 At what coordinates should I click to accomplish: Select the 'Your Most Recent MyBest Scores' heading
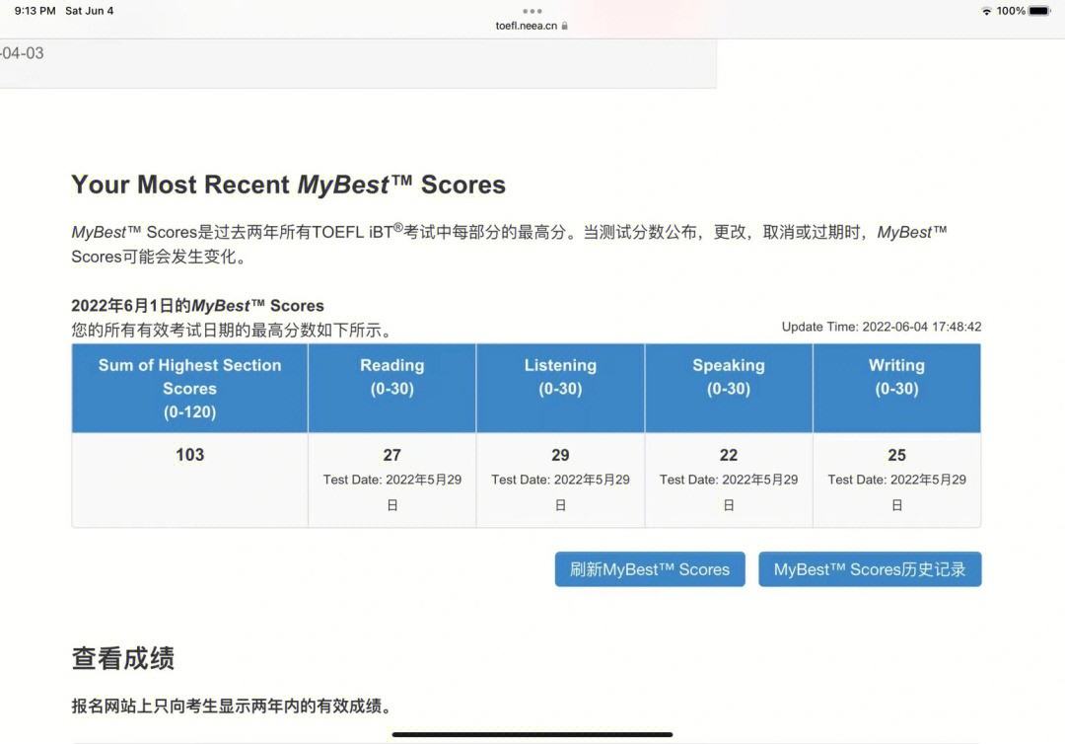point(289,185)
